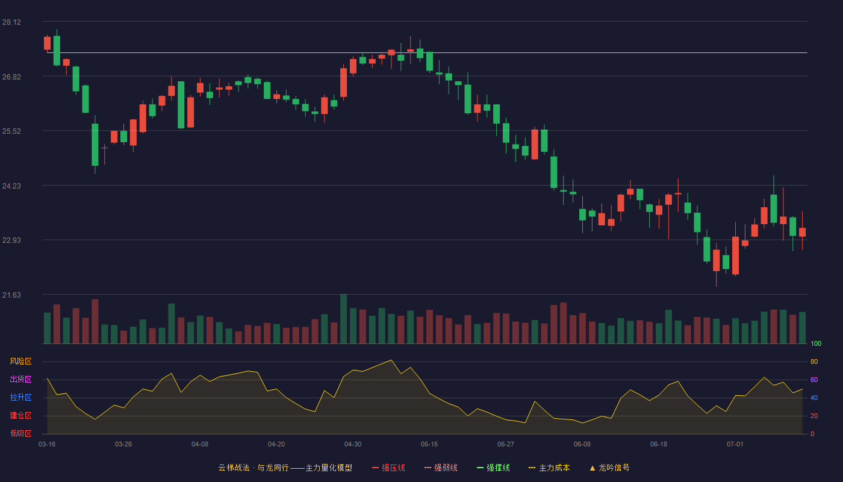Image resolution: width=843 pixels, height=482 pixels.
Task: Hide the 强撑线 series via legend text
Action: pyautogui.click(x=498, y=468)
